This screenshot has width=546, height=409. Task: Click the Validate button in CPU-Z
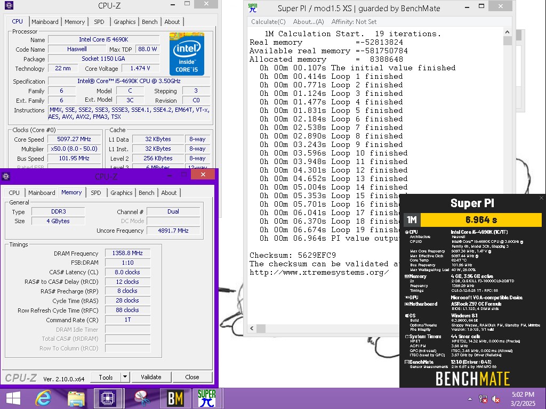point(151,378)
